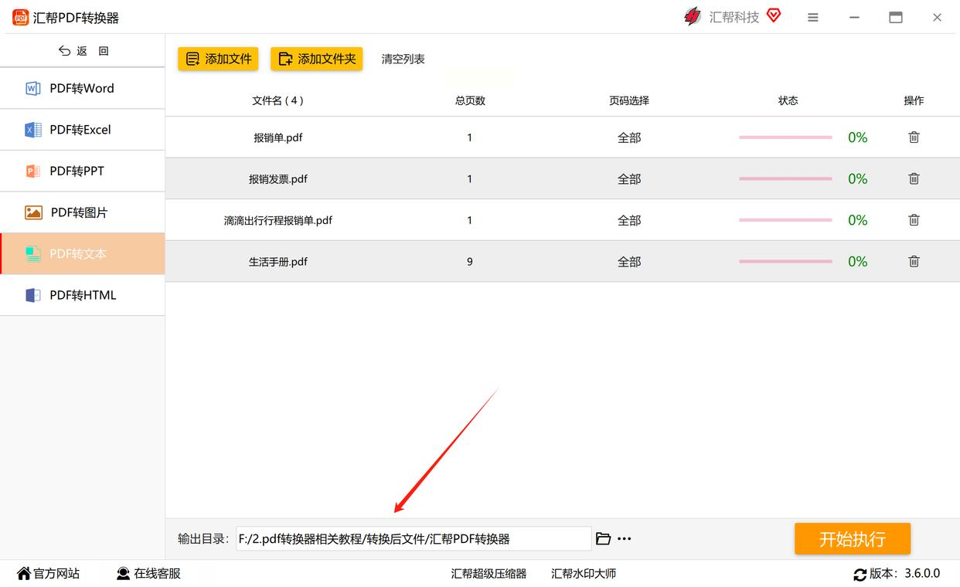Start conversion with 开始执行 button
Viewport: 960px width, 587px height.
(853, 538)
